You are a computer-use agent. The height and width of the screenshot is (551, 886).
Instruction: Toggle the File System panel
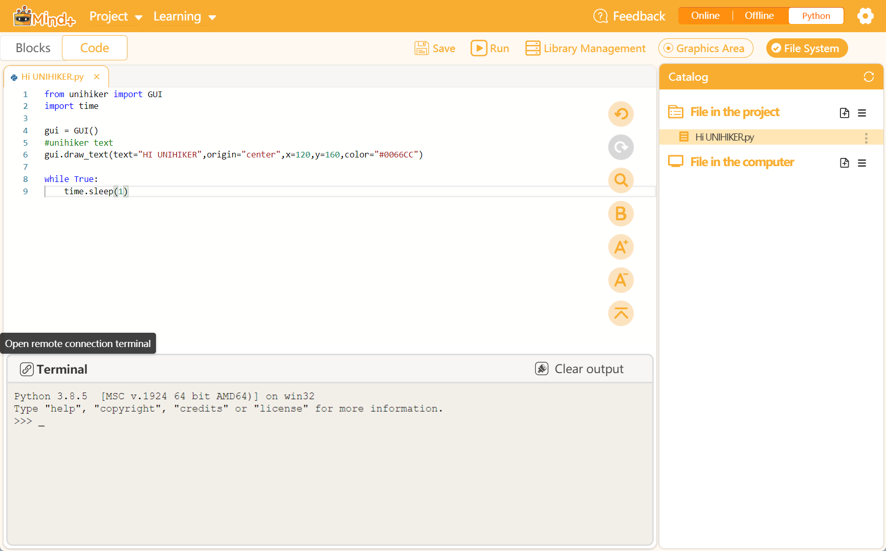pos(806,48)
